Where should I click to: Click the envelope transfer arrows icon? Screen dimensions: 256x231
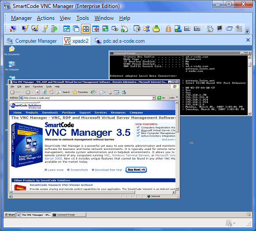tap(146, 29)
